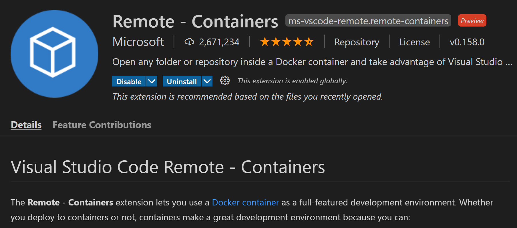Viewport: 517px width, 228px height.
Task: Click the ms-vscode-remote.remote-containers identifier badge
Action: (368, 21)
